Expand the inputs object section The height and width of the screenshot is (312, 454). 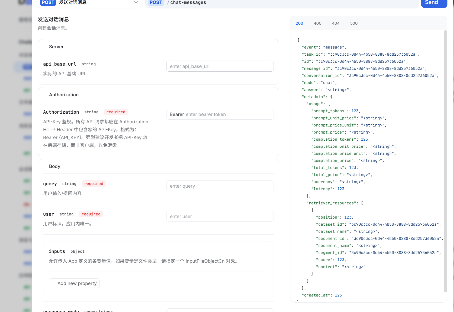click(57, 251)
